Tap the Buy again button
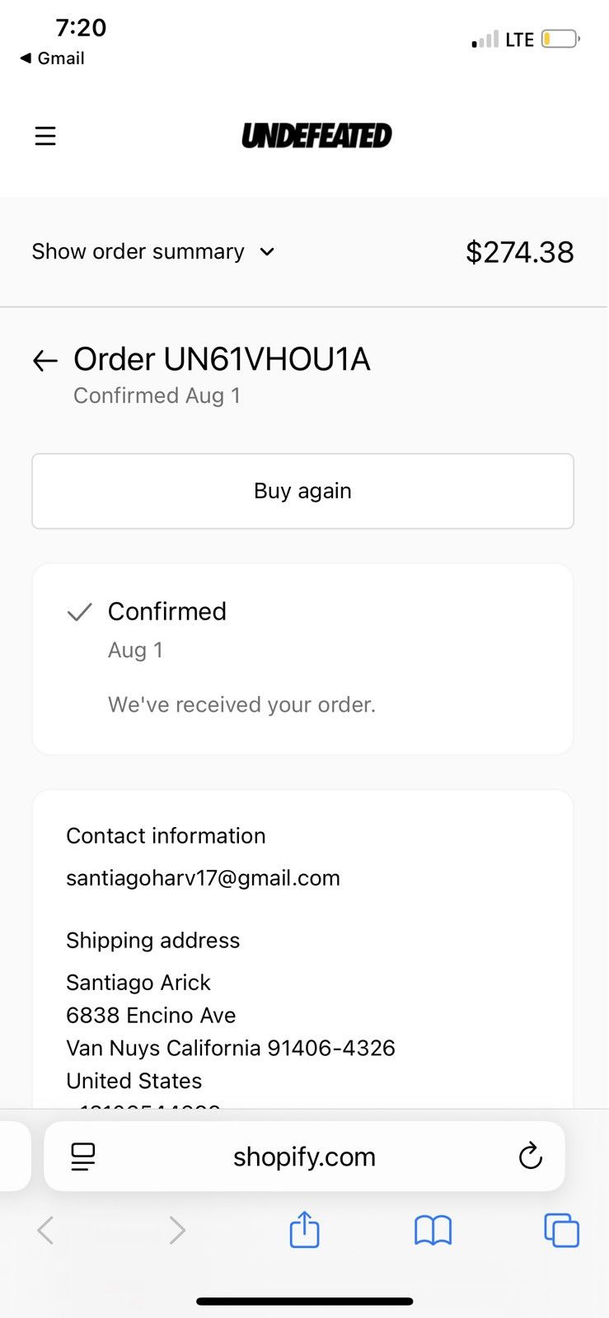The width and height of the screenshot is (609, 1318). click(302, 491)
